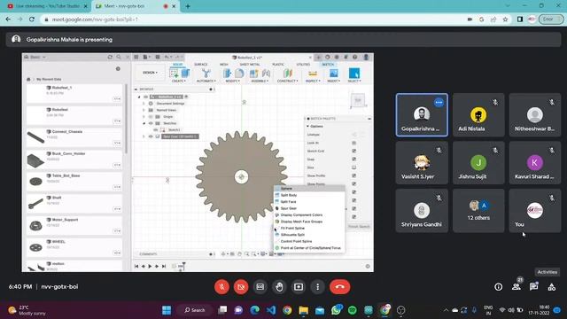The image size is (567, 319).
Task: Raise hand in the meeting
Action: [x=279, y=287]
